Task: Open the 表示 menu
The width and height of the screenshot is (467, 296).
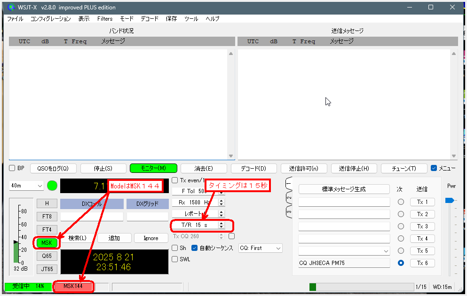Action: coord(84,19)
